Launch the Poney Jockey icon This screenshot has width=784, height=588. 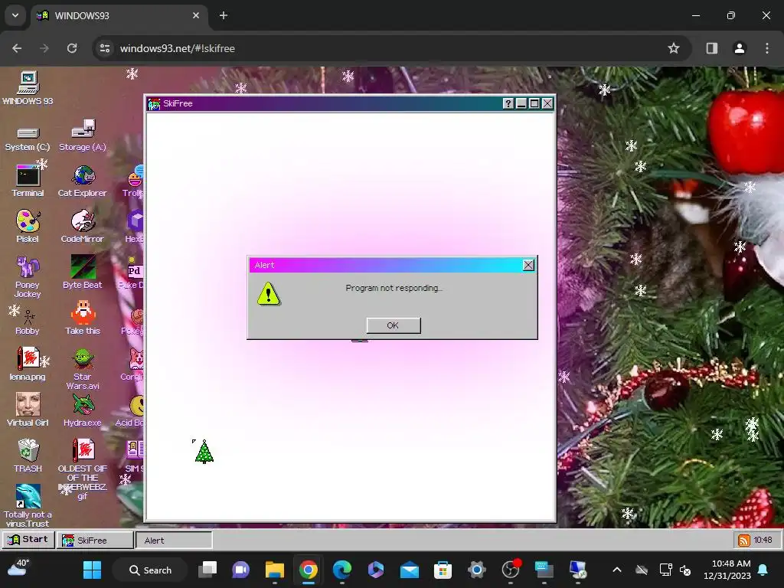pyautogui.click(x=28, y=276)
